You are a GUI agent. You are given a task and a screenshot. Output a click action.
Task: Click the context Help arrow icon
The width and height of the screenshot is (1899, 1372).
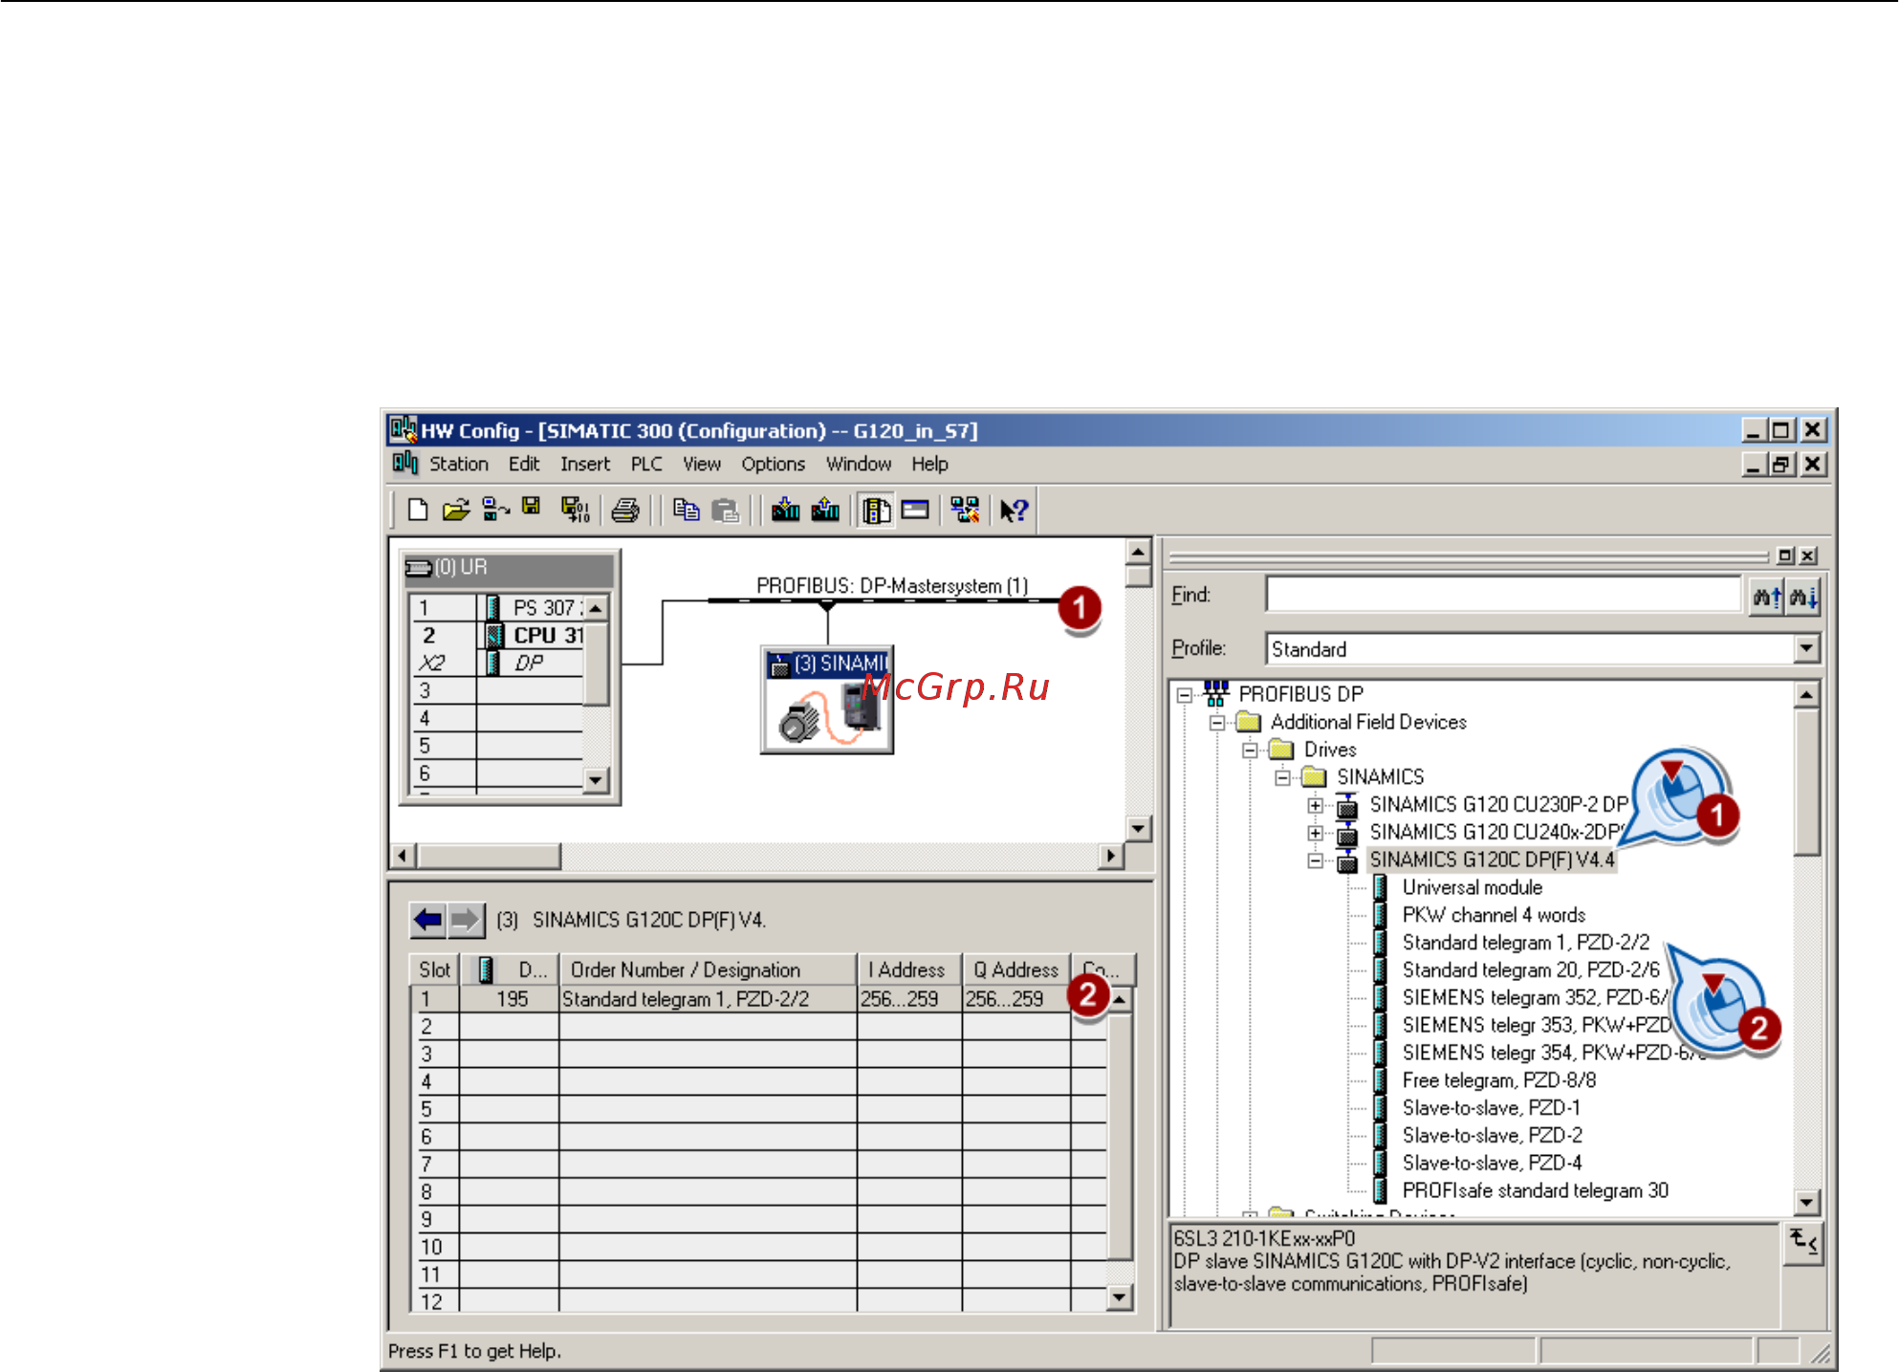(x=1014, y=510)
